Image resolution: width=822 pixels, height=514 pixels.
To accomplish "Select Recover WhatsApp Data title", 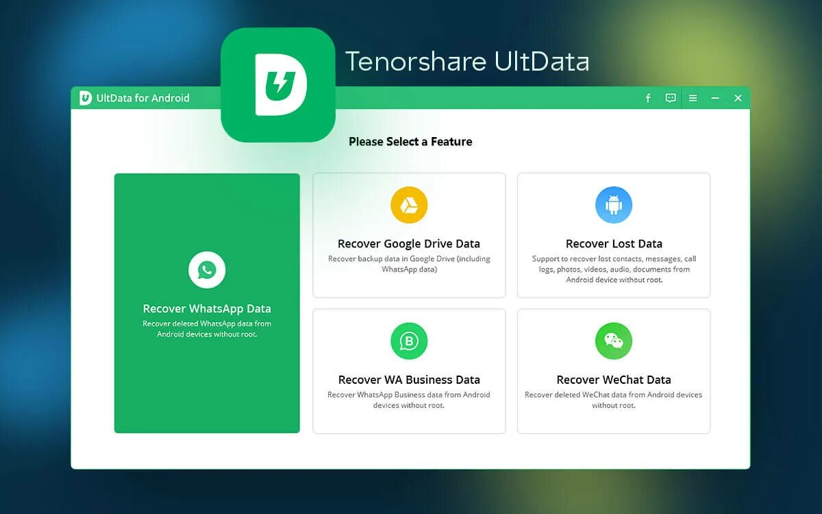I will 207,308.
